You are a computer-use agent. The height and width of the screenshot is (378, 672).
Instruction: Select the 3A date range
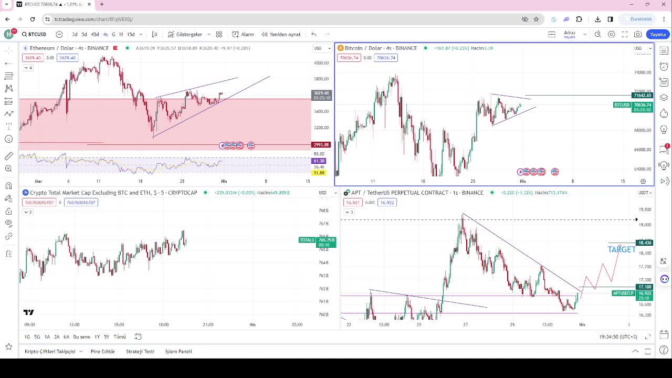[57, 337]
